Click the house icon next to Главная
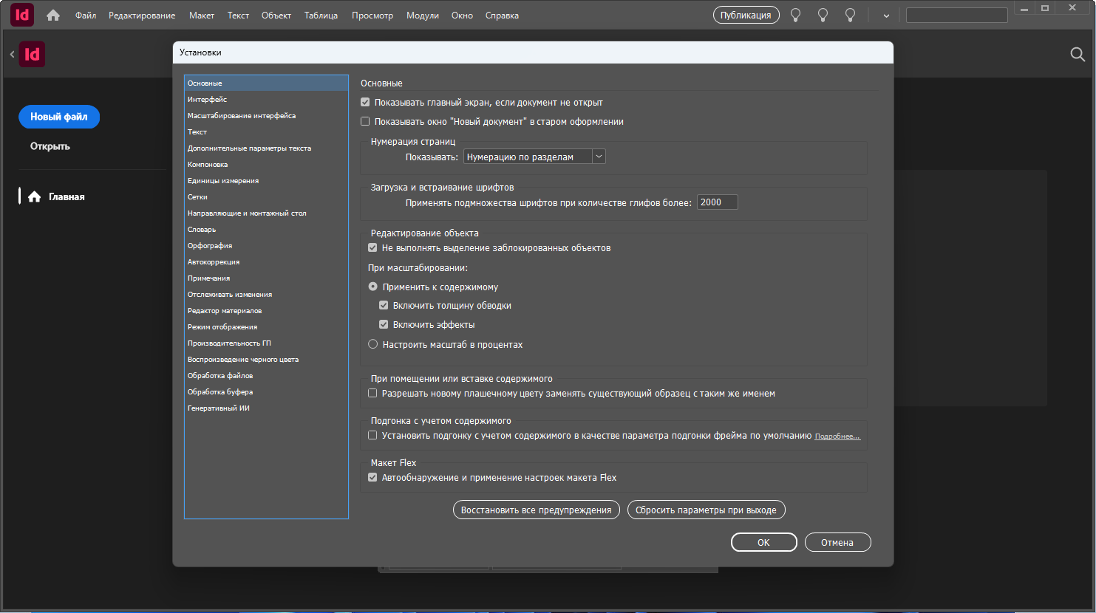This screenshot has width=1096, height=613. click(34, 197)
